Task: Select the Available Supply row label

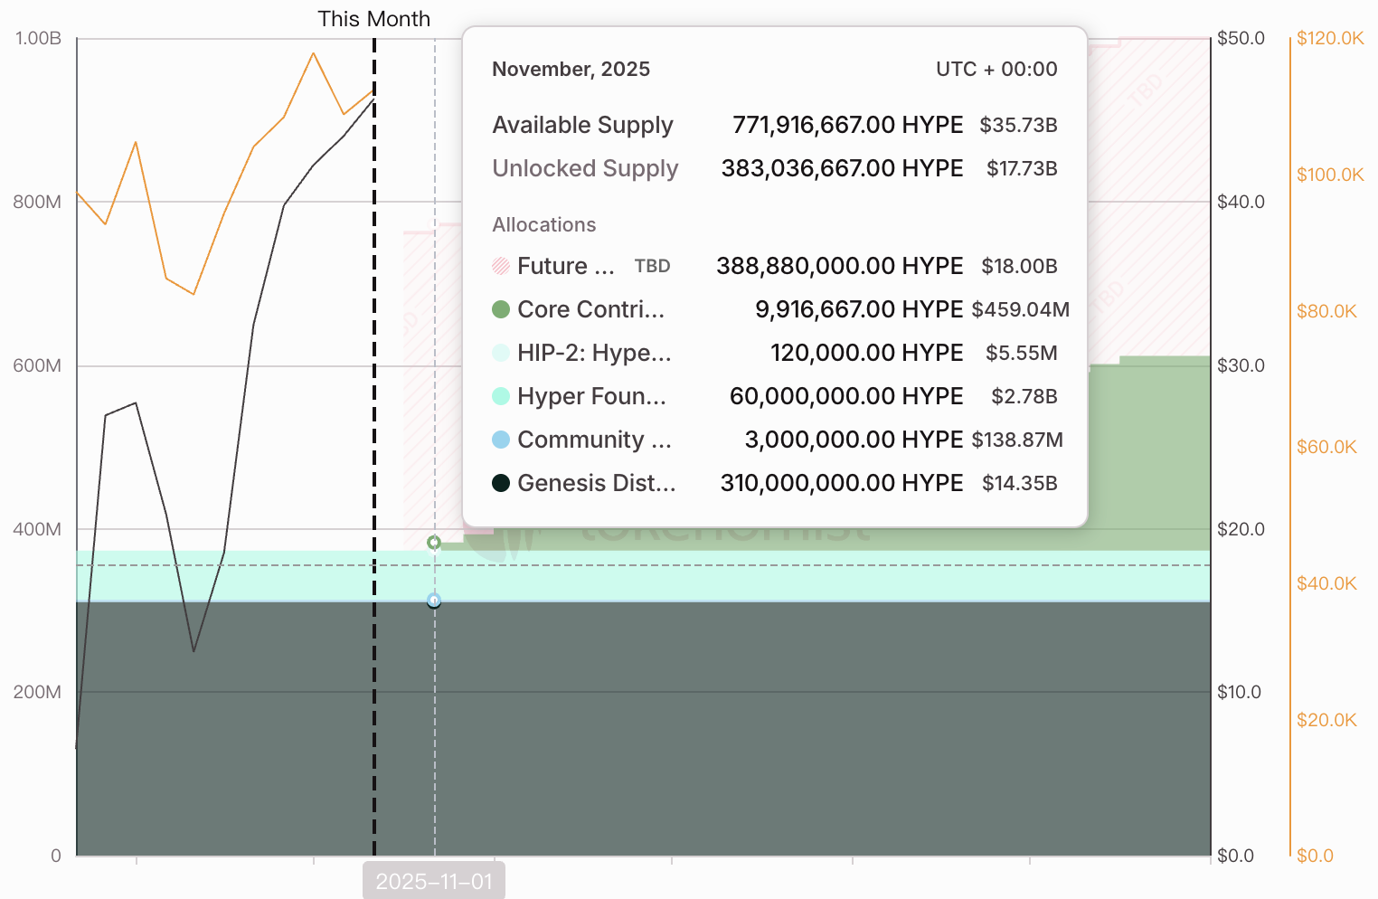Action: click(582, 125)
